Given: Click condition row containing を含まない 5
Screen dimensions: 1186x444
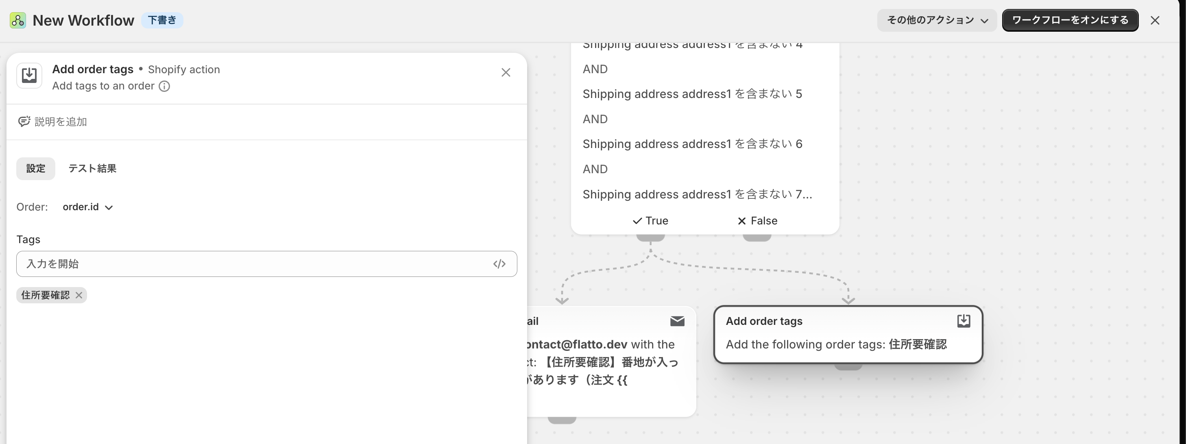Looking at the screenshot, I should tap(693, 94).
